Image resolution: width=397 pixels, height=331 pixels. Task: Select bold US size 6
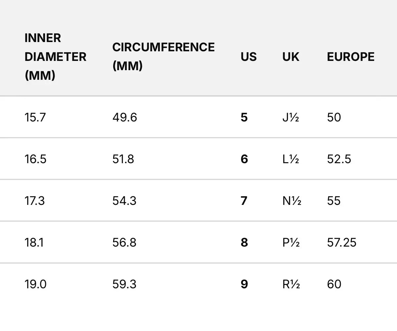[x=244, y=159]
